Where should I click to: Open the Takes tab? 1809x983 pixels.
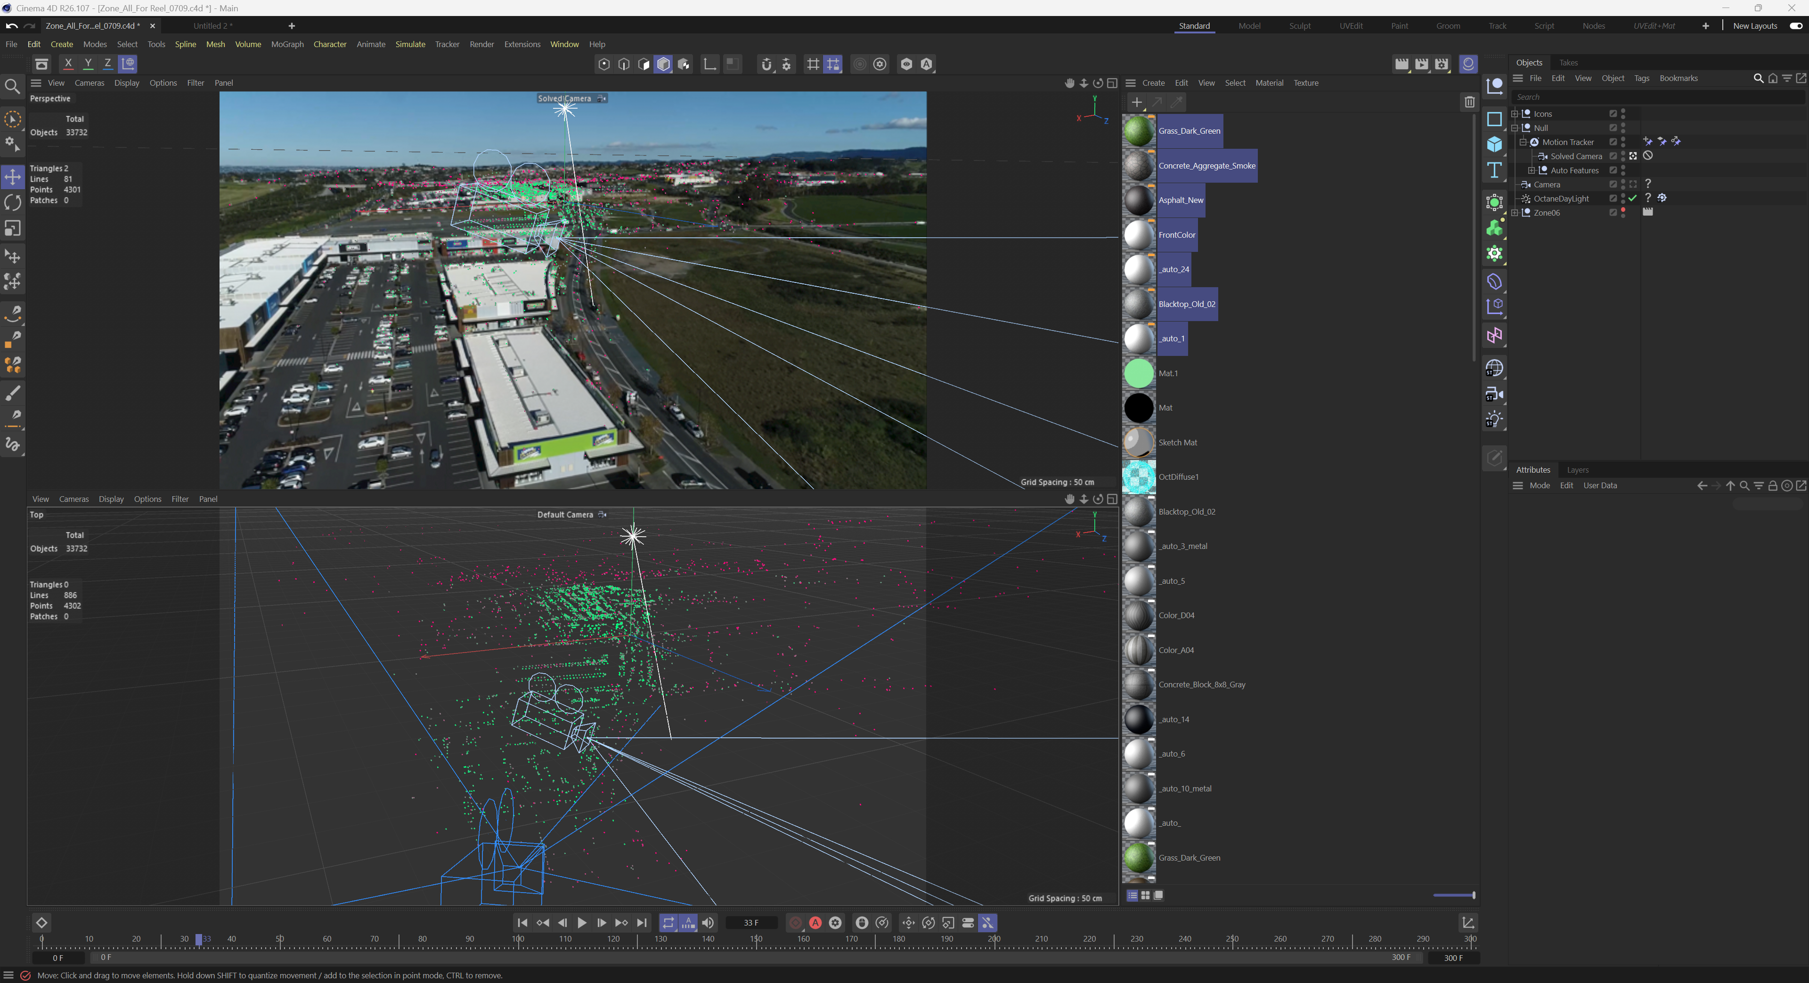pos(1568,63)
